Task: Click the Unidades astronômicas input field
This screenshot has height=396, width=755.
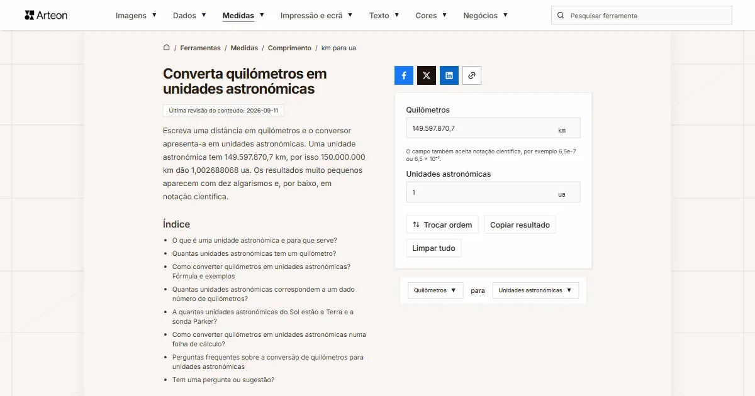Action: tap(493, 192)
